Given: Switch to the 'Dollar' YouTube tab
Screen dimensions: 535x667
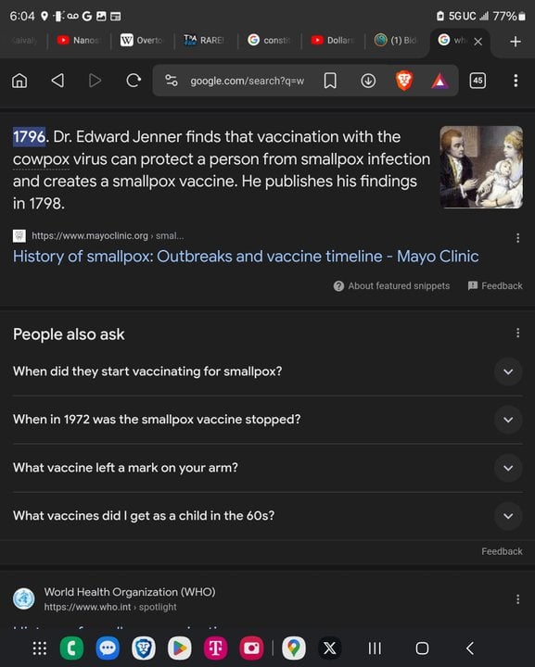Looking at the screenshot, I should tap(333, 41).
